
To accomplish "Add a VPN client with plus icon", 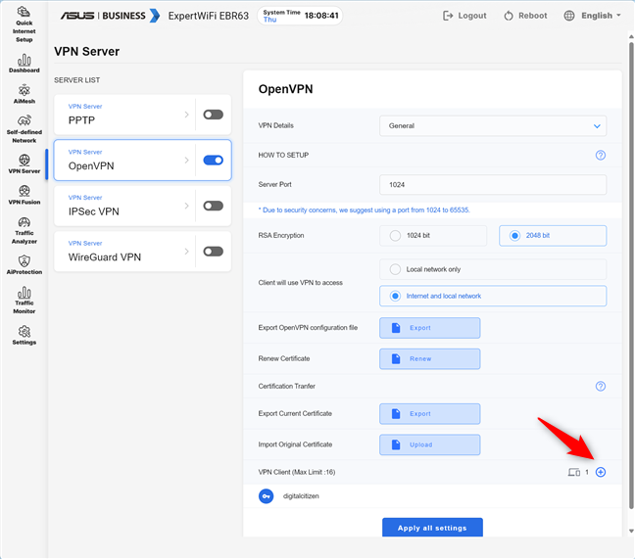I will [x=601, y=472].
